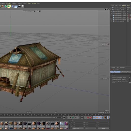Open the Help menu
131x131 pixels.
coord(38,3)
